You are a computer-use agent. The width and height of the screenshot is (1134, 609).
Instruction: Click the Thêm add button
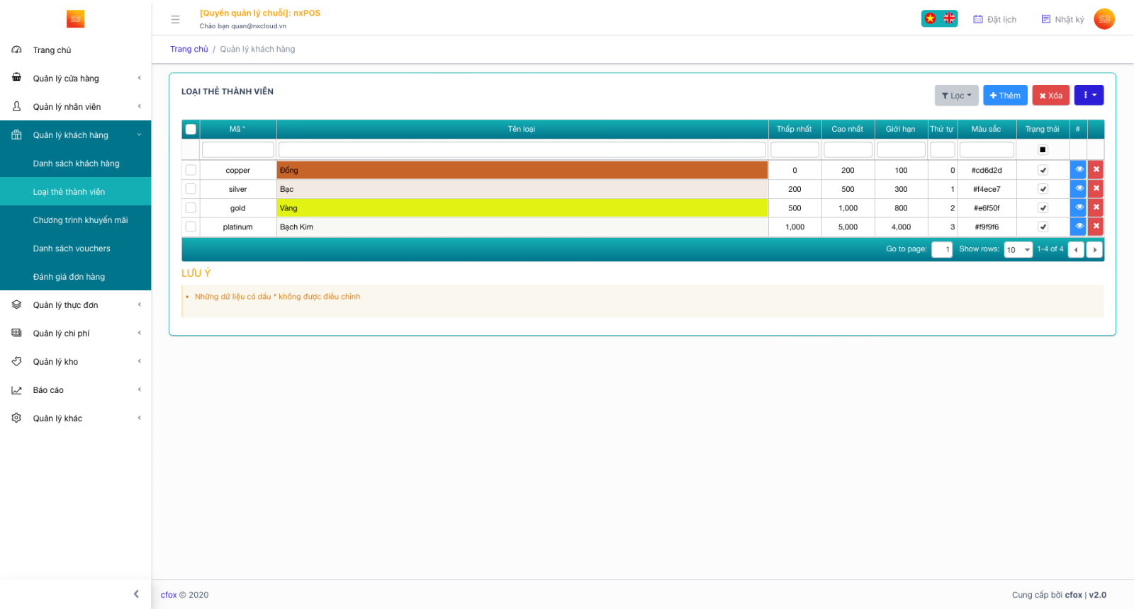click(1005, 96)
